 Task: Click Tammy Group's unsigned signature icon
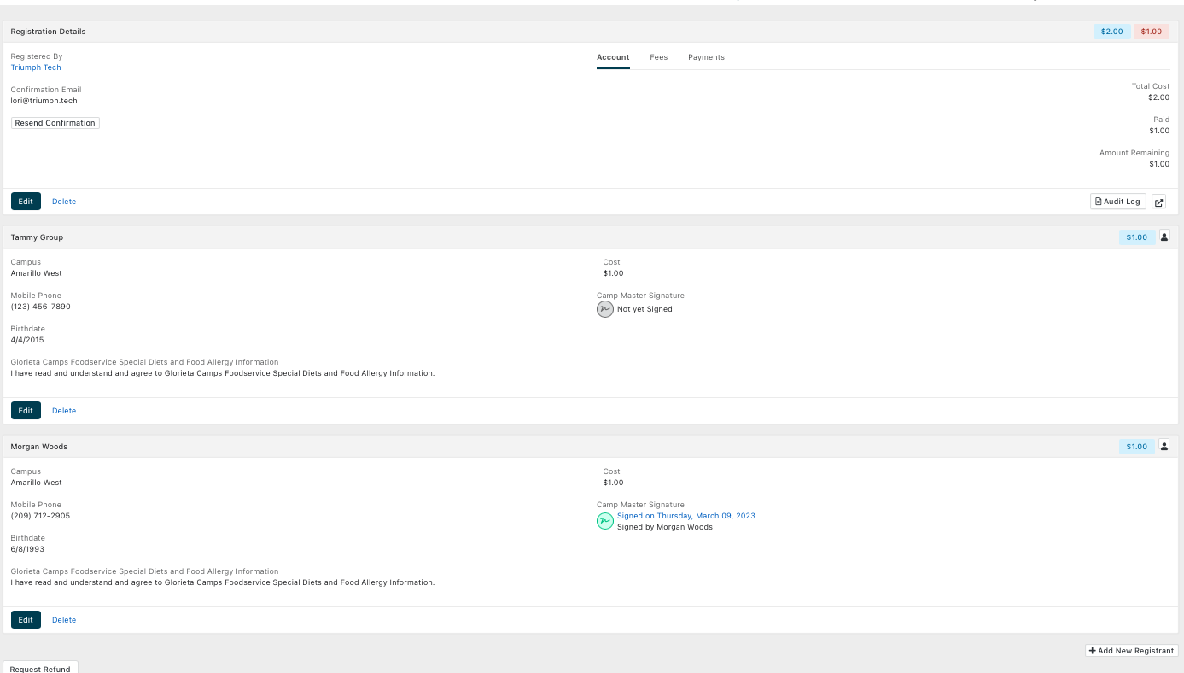[605, 309]
